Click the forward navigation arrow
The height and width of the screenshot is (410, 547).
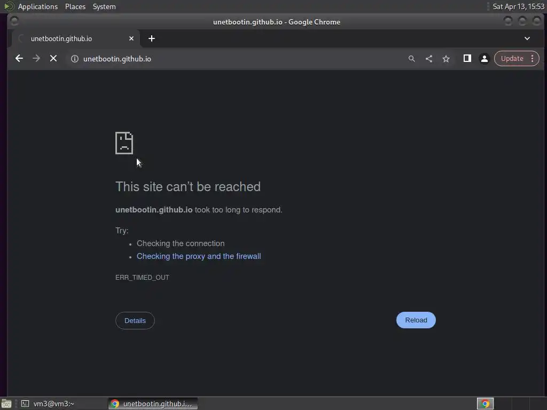click(36, 59)
